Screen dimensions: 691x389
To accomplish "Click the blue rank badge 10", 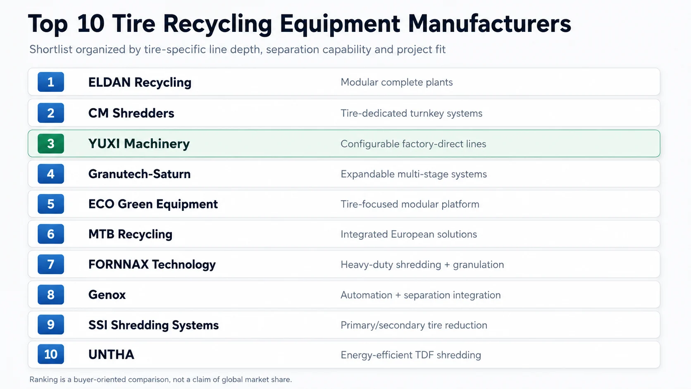I will 51,354.
